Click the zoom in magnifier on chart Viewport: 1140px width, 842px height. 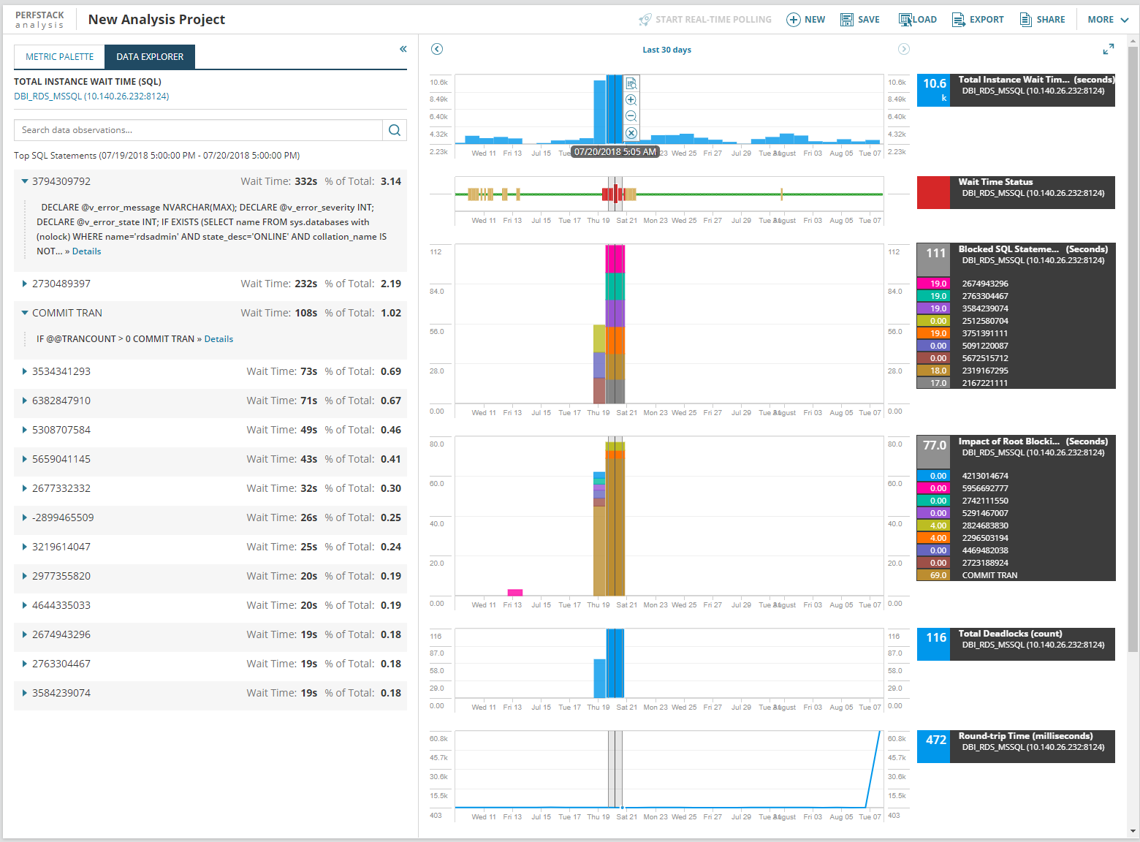coord(631,100)
